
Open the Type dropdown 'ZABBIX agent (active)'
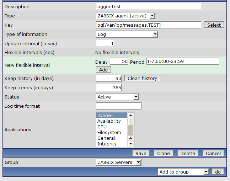tap(125, 16)
